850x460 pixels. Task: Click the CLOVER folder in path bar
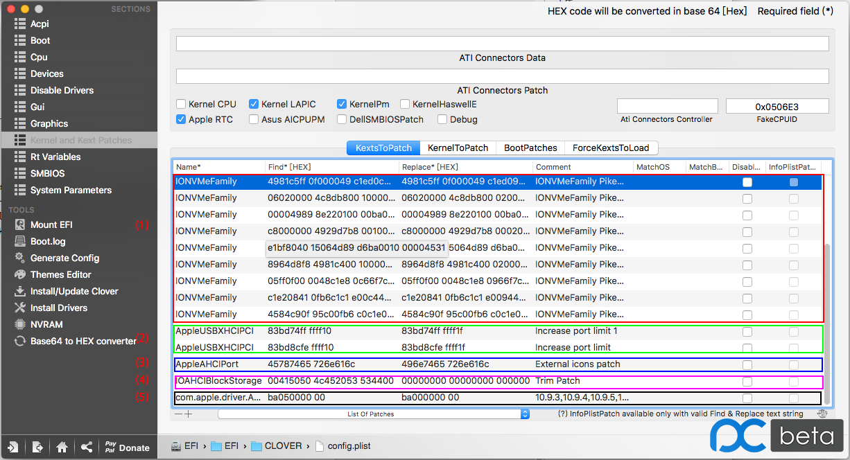click(x=276, y=446)
